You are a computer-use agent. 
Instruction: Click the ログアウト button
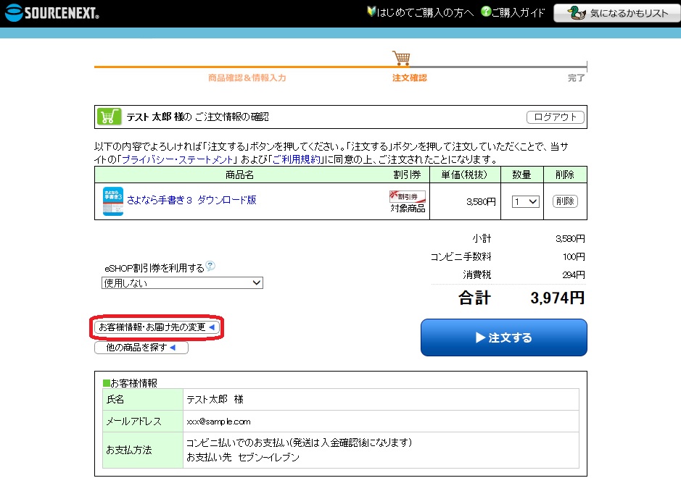555,117
